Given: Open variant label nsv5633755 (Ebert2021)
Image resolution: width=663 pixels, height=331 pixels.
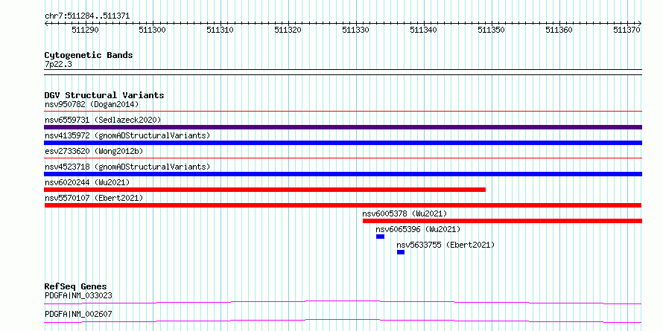Looking at the screenshot, I should [445, 245].
